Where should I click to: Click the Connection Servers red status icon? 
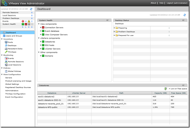point(43,28)
